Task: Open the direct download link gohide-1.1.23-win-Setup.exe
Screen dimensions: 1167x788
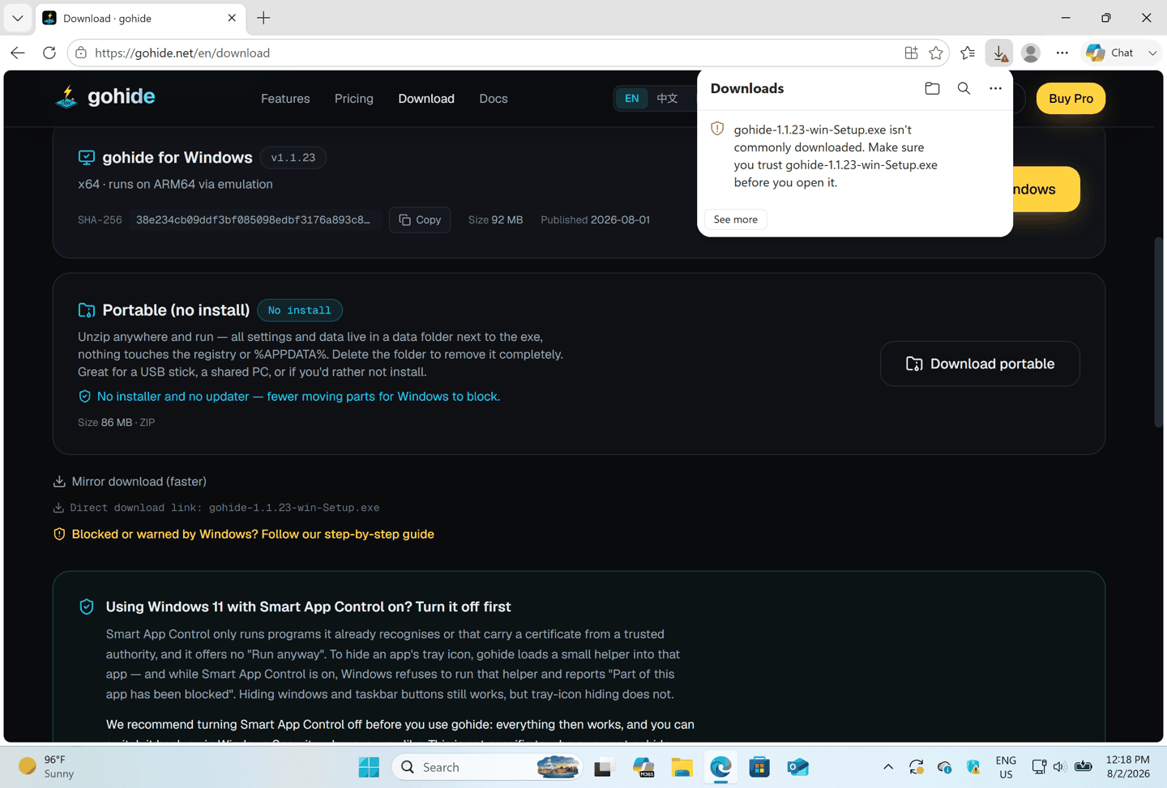Action: pyautogui.click(x=216, y=508)
